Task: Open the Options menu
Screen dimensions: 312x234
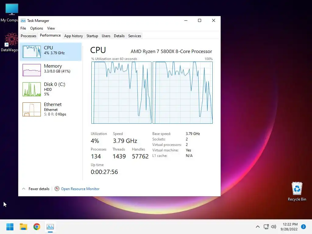Action: pos(37,28)
